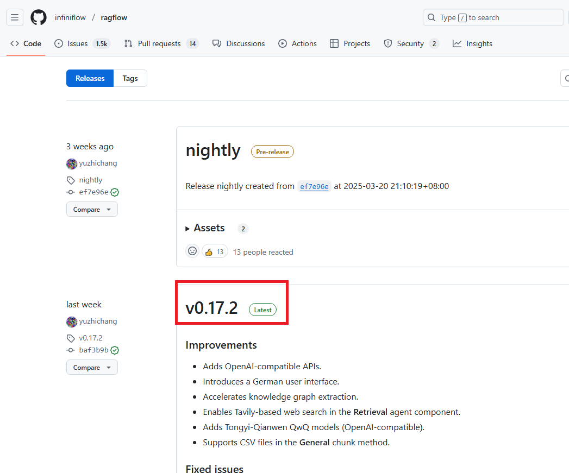569x473 pixels.
Task: Open Compare dropdown for nightly release
Action: click(92, 209)
